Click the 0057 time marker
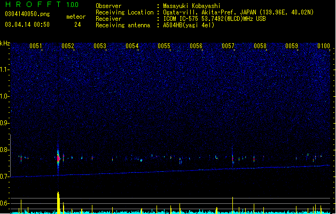336x214 pixels. point(228,46)
